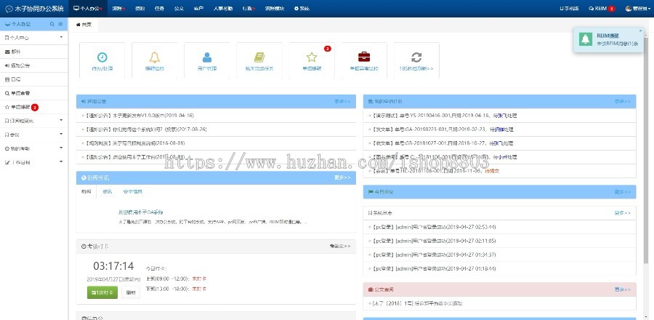Open the star sidebar item with red badge
Image resolution: width=654 pixels, height=320 pixels.
point(33,107)
